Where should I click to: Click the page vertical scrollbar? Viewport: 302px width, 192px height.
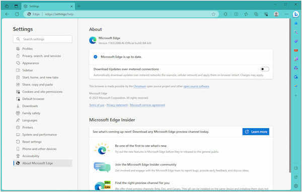(x=290, y=96)
